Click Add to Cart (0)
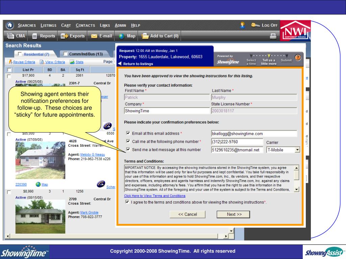346x259 pixels. click(160, 36)
